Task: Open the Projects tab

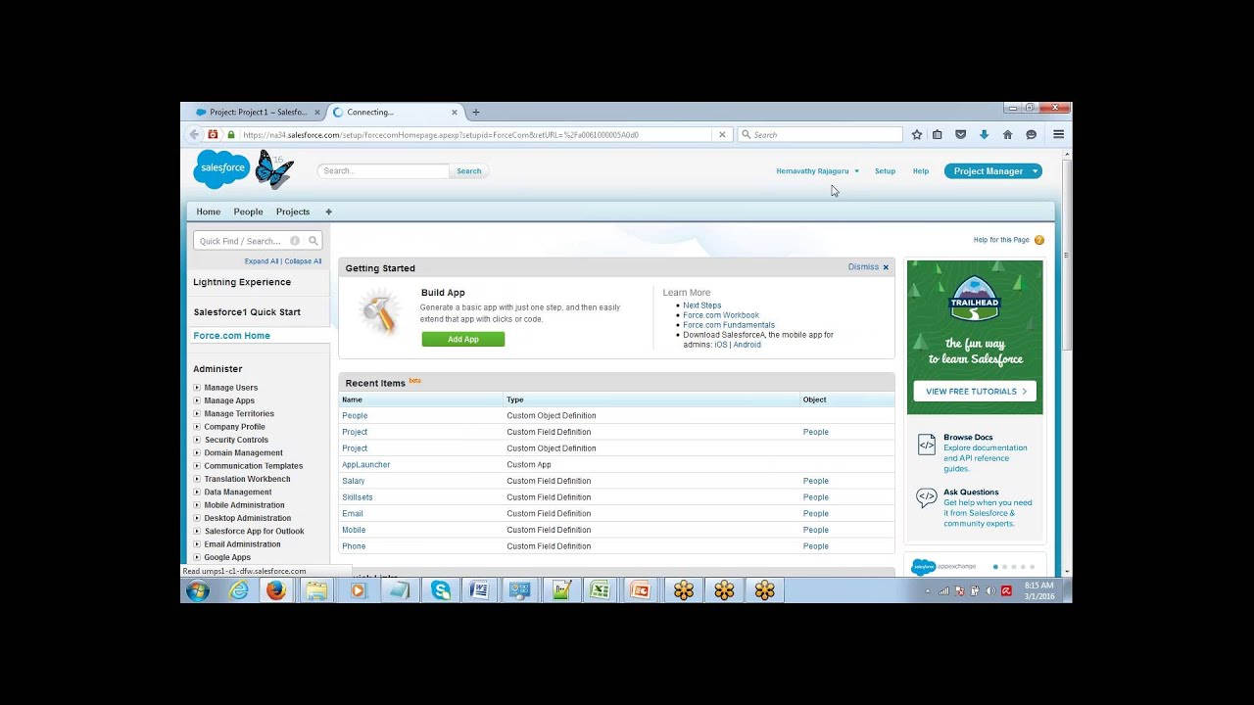Action: point(293,211)
